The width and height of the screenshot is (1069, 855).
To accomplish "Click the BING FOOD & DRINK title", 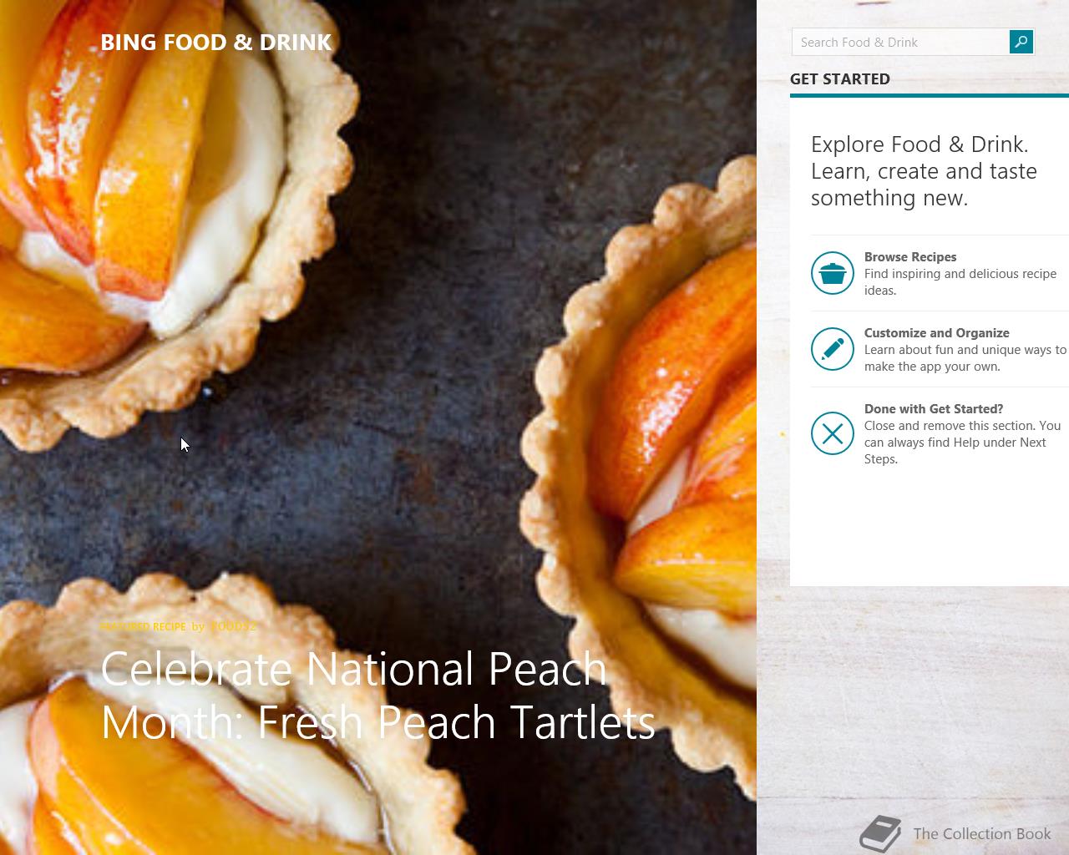I will [x=216, y=43].
